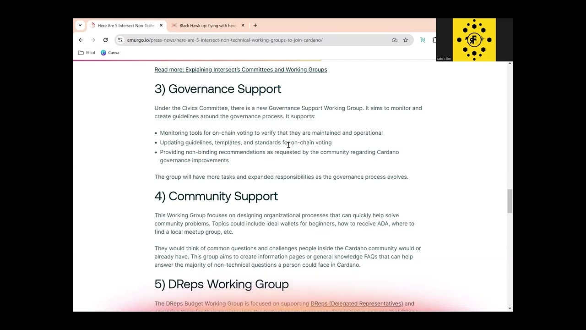Click the page's vertical scrollbar thumb
Image resolution: width=586 pixels, height=330 pixels.
pyautogui.click(x=510, y=201)
